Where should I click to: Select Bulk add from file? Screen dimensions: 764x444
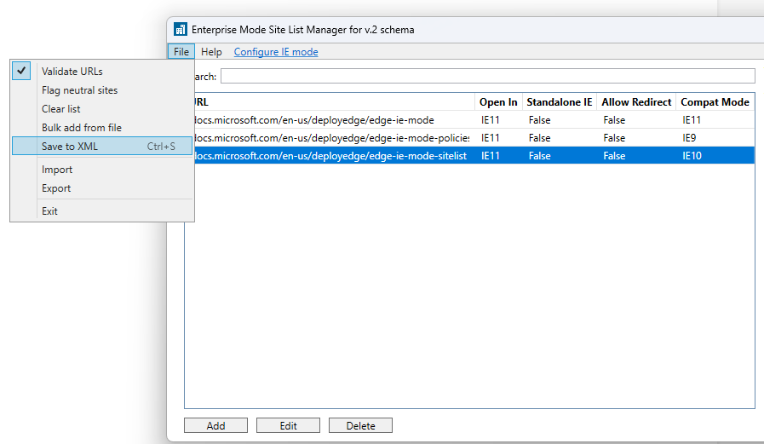(102, 128)
